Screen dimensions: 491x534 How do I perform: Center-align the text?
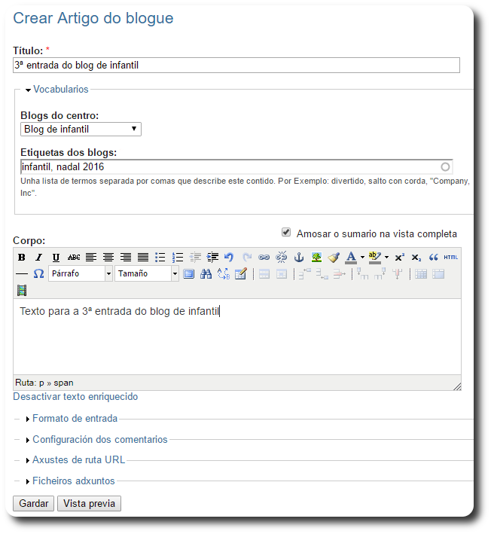point(108,257)
